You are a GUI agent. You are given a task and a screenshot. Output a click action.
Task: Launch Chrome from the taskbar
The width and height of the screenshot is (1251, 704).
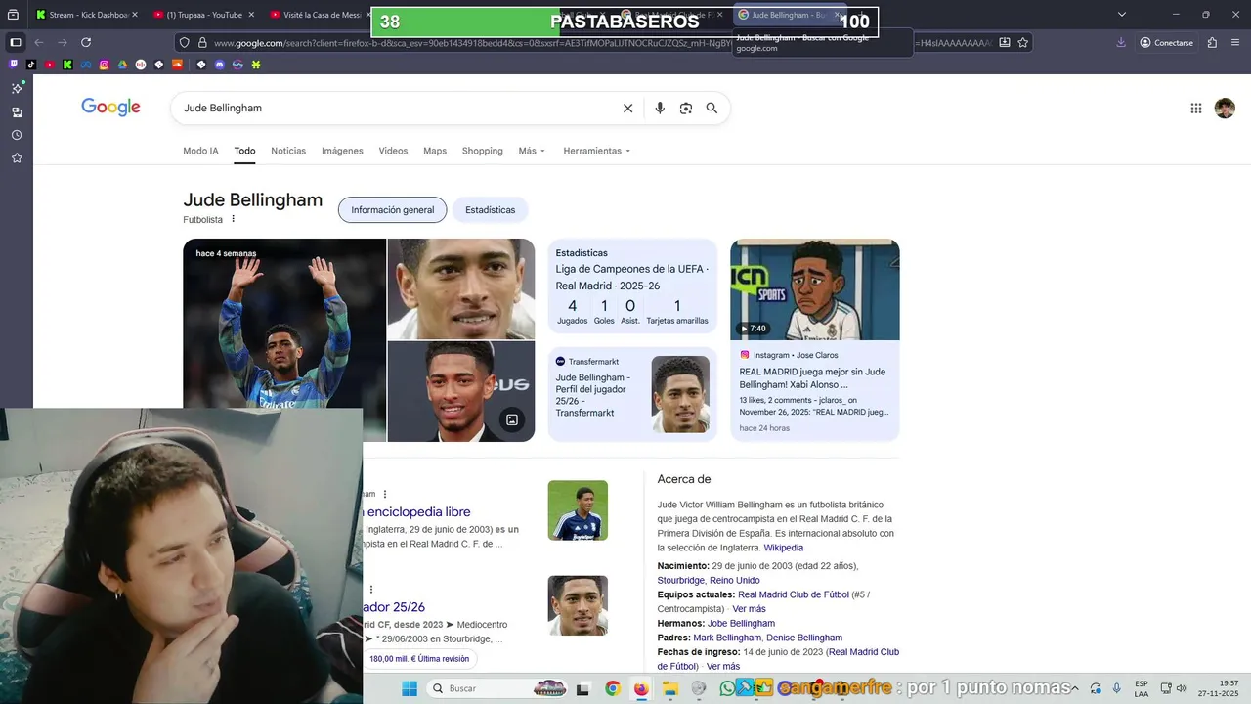coord(612,688)
